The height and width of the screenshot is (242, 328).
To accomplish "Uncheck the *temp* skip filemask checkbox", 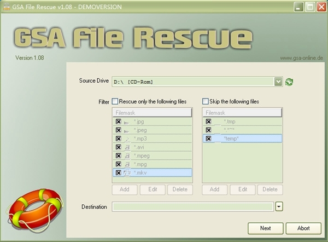I will click(209, 139).
